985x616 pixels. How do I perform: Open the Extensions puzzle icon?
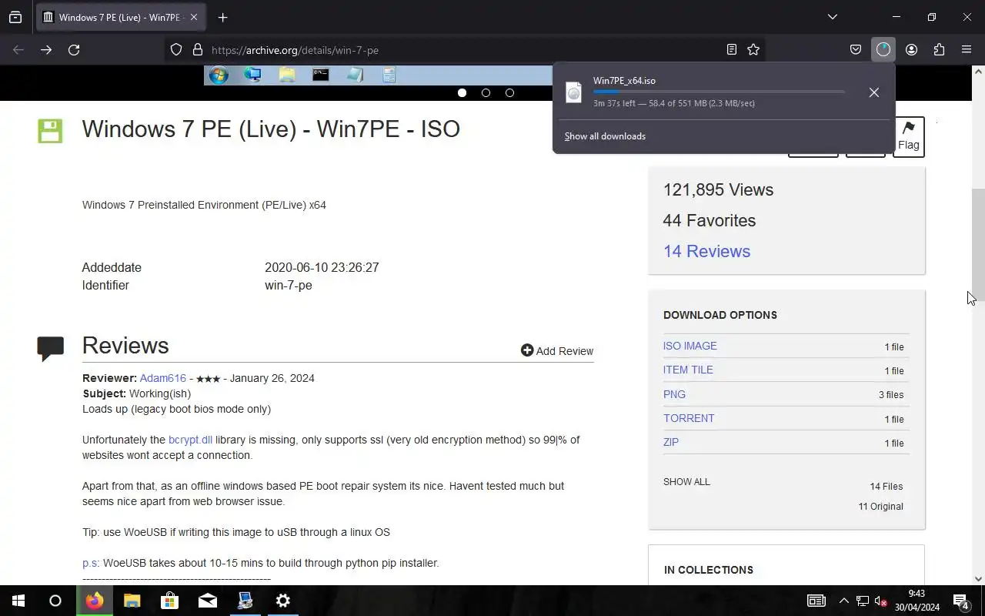pyautogui.click(x=939, y=50)
